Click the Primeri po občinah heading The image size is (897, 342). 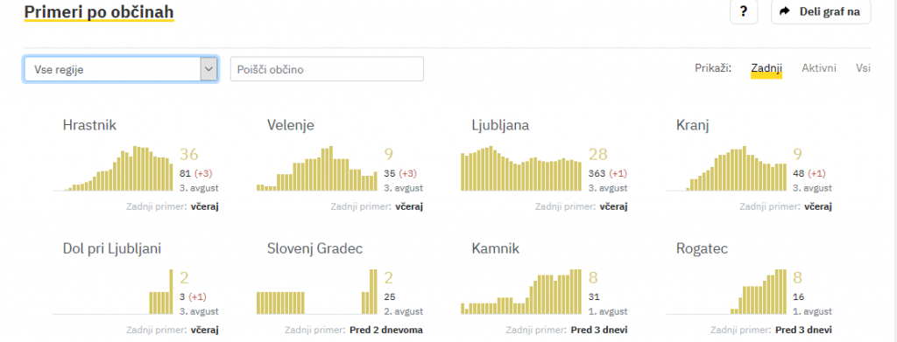click(99, 11)
